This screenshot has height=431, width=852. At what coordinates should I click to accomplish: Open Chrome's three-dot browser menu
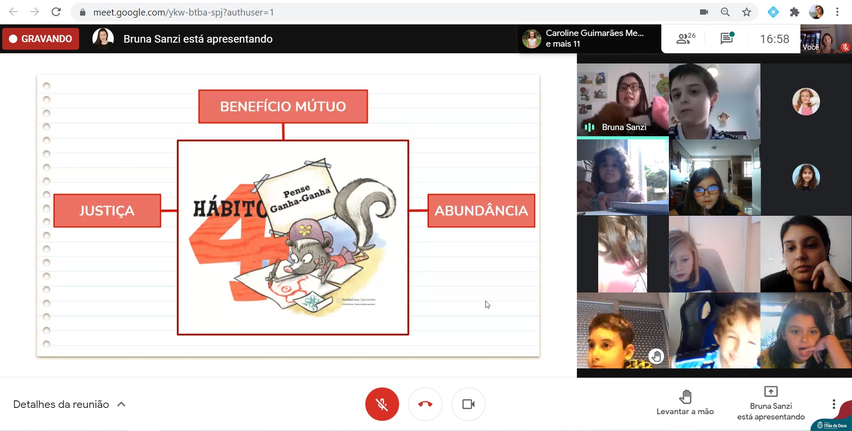coord(837,12)
